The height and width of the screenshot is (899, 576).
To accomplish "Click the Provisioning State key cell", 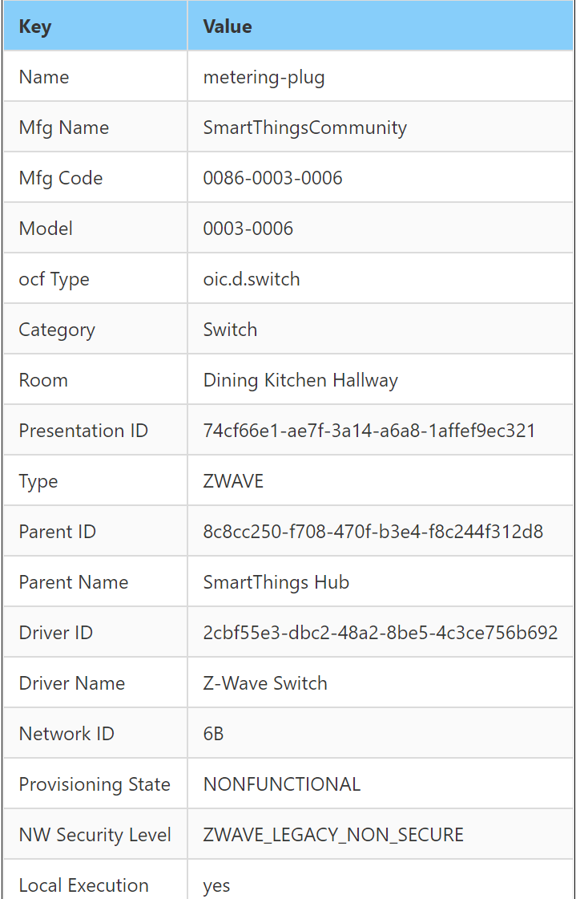I will (95, 784).
